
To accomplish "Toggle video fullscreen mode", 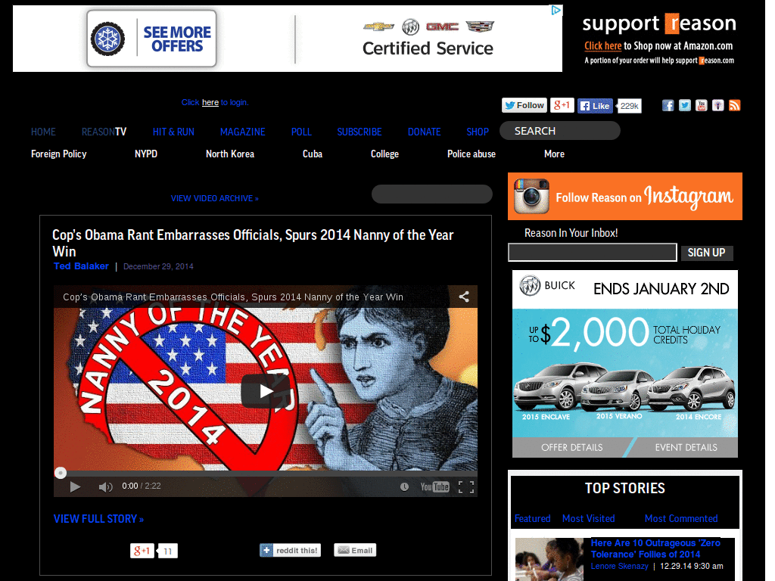I will 465,486.
